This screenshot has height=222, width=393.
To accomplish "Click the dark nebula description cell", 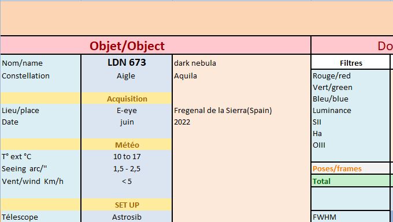I will (242, 63).
